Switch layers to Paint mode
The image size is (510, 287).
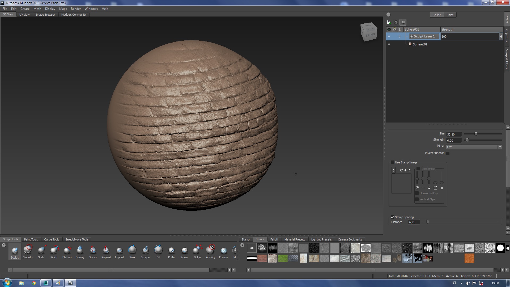pyautogui.click(x=450, y=15)
